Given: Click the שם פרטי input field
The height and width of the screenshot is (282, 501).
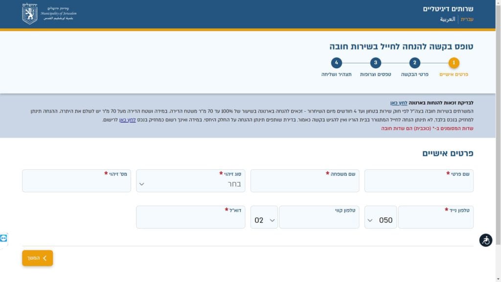Looking at the screenshot, I should pos(419,184).
